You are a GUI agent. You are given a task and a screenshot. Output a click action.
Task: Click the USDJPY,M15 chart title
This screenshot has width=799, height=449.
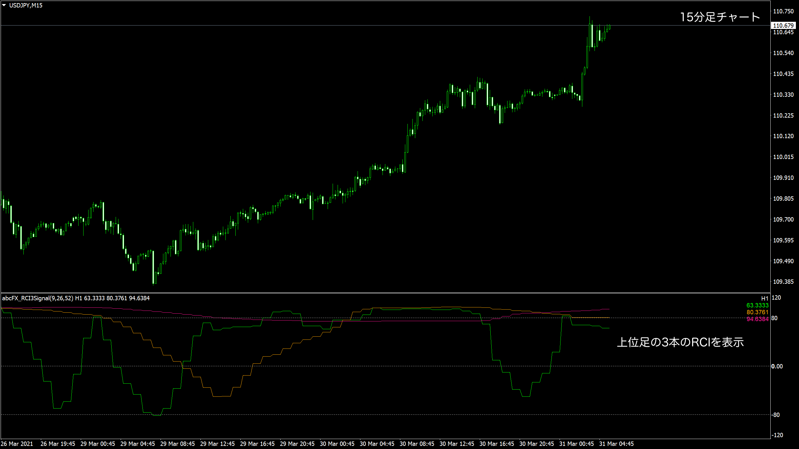tap(26, 5)
